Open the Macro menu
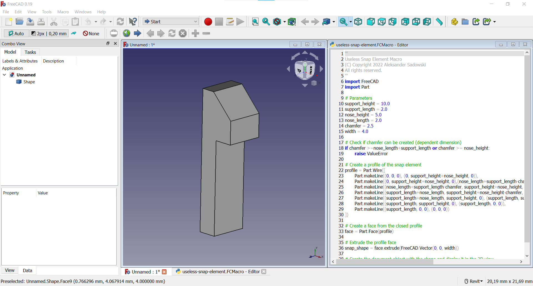This screenshot has width=533, height=286. pos(63,12)
